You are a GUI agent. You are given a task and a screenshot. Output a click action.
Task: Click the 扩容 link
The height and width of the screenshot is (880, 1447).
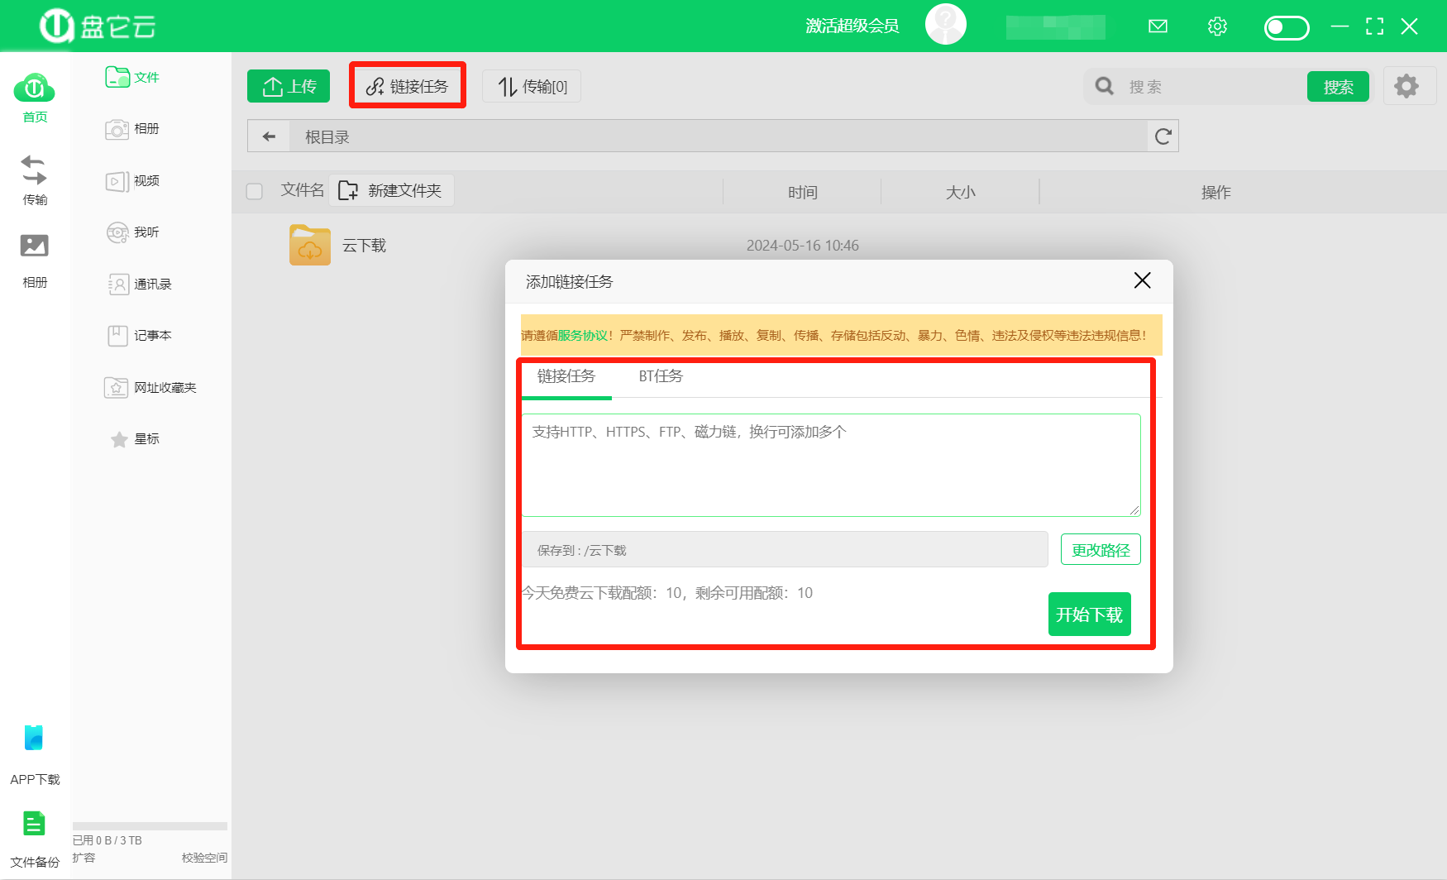click(x=84, y=858)
